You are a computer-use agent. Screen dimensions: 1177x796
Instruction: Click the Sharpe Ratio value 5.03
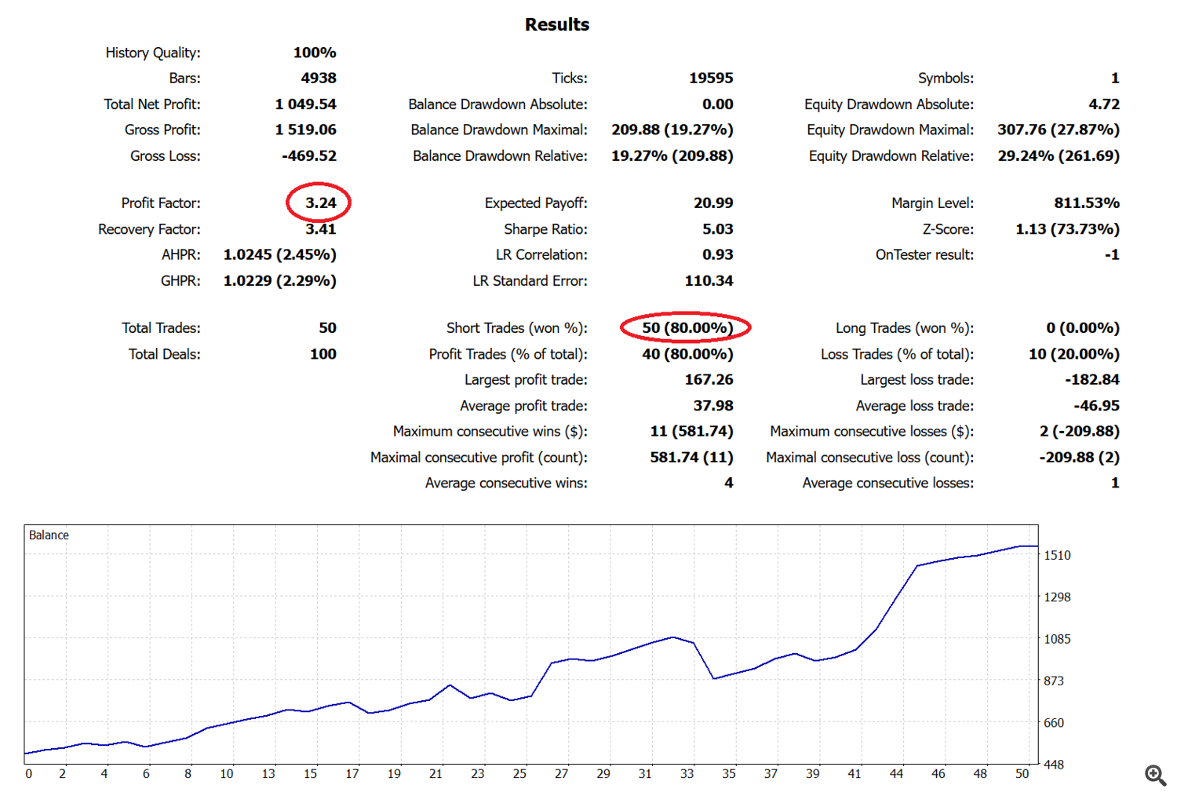[717, 229]
